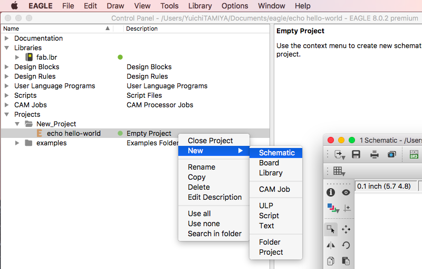Select the Paste tool icon
422x269 pixels.
(346, 261)
